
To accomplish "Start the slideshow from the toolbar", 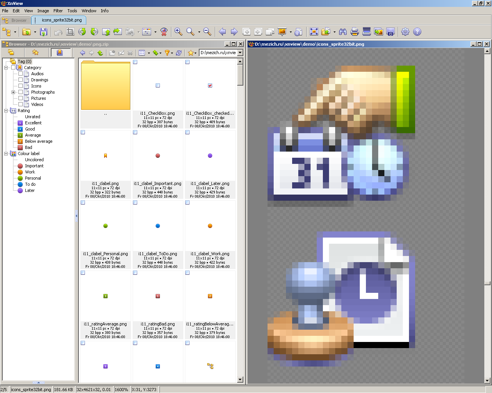I will [282, 32].
